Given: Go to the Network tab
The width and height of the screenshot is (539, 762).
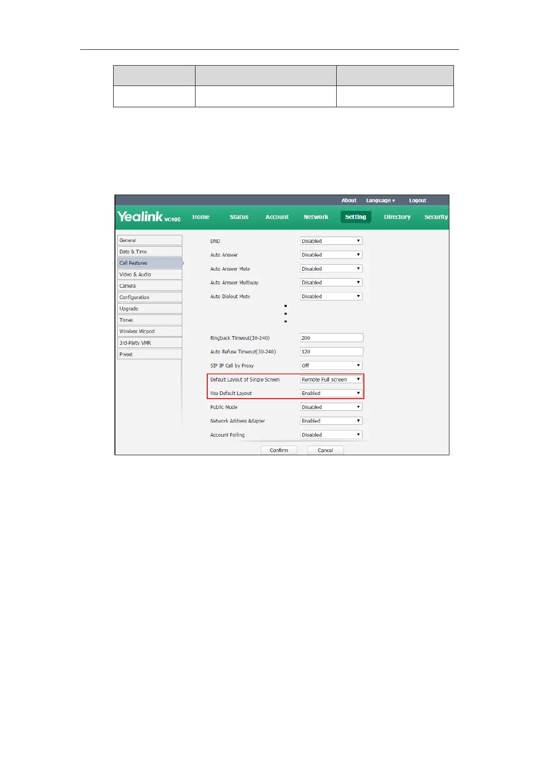Looking at the screenshot, I should (x=316, y=217).
